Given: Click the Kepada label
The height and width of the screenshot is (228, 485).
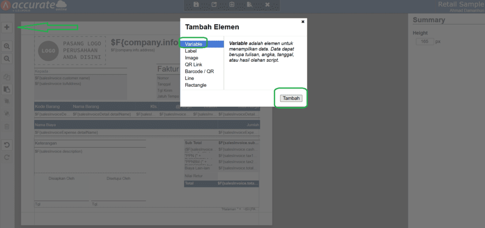Looking at the screenshot, I should 42,71.
